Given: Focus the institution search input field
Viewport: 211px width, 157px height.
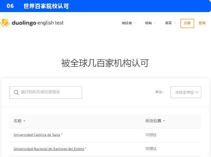Looking at the screenshot, I should 49,92.
